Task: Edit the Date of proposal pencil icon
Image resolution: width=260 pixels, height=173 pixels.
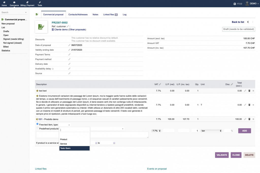Action: (x=69, y=45)
